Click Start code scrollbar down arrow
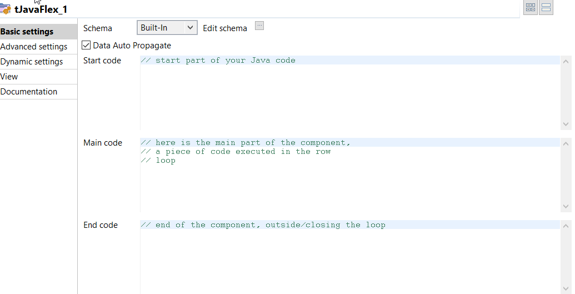 (x=566, y=124)
